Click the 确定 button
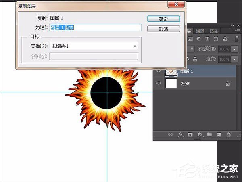 point(163,19)
